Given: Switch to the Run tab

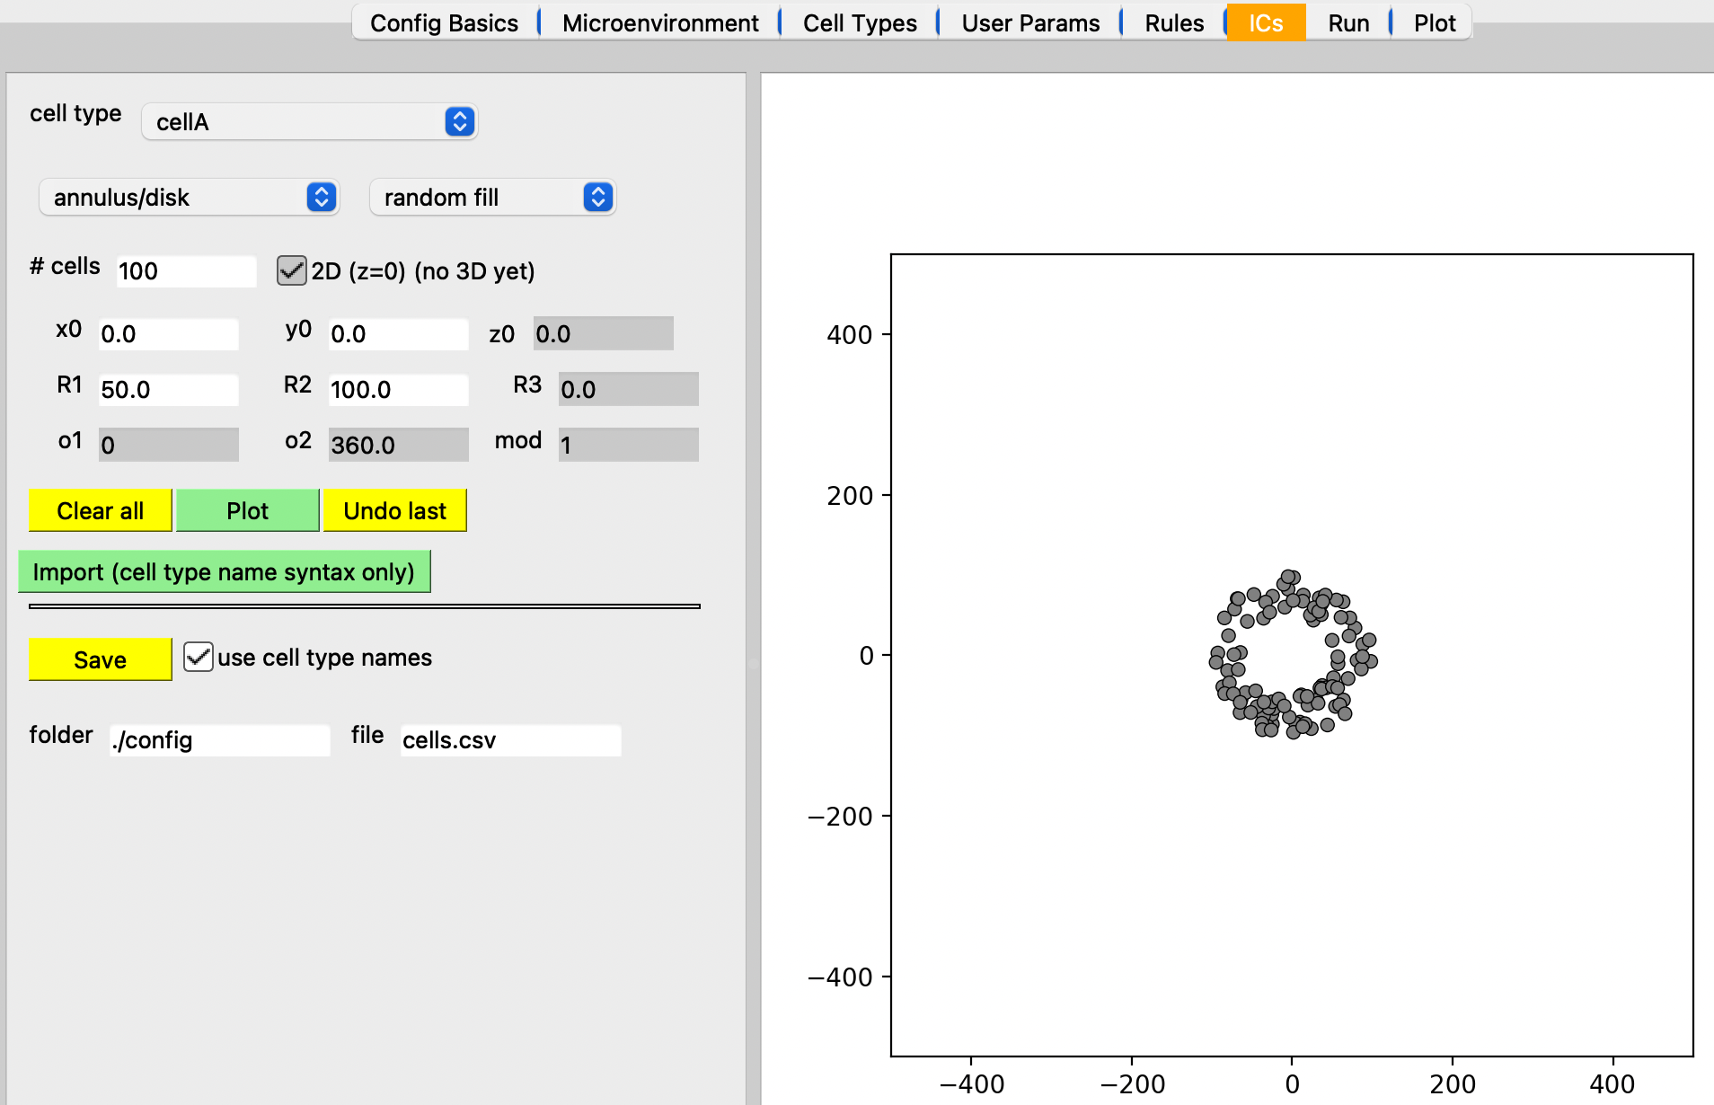Looking at the screenshot, I should tap(1348, 22).
